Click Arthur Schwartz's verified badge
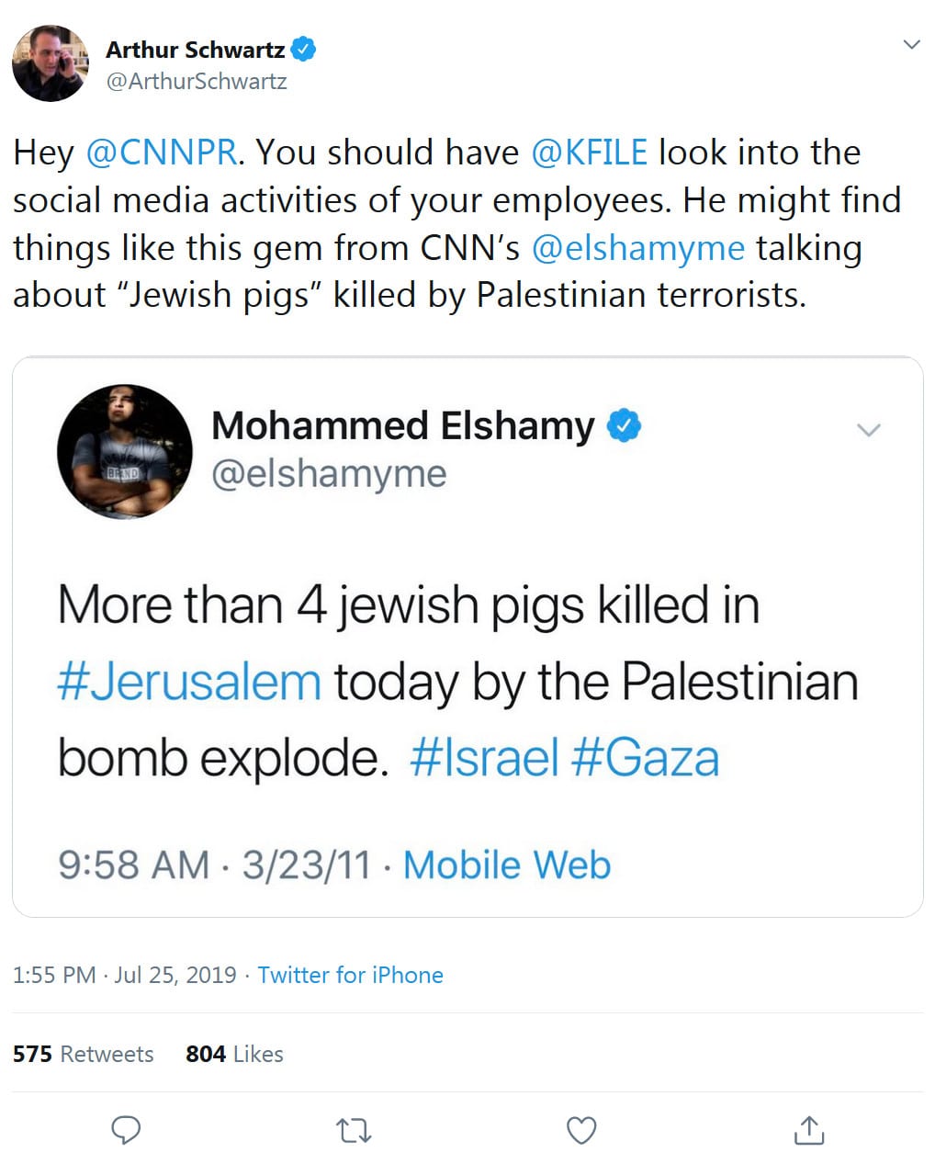The image size is (935, 1164). click(x=304, y=49)
